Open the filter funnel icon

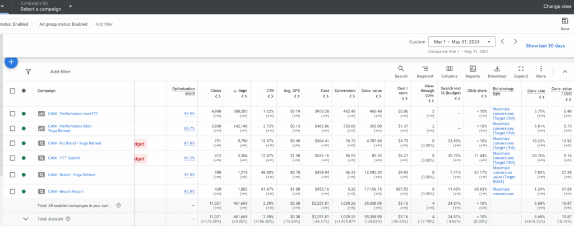(28, 72)
